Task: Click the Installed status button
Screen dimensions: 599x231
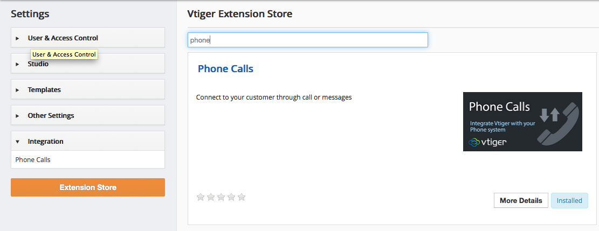Action: point(569,200)
